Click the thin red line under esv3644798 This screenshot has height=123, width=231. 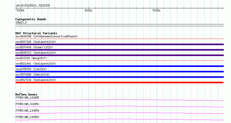tap(119, 39)
